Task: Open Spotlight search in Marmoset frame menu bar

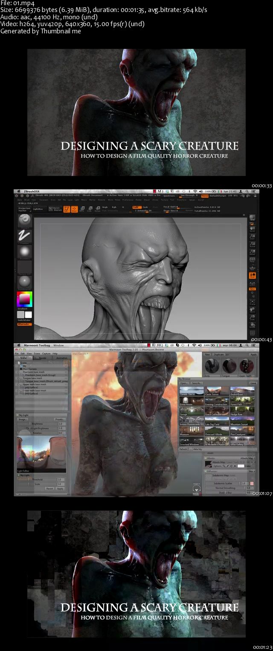Action: tap(247, 345)
